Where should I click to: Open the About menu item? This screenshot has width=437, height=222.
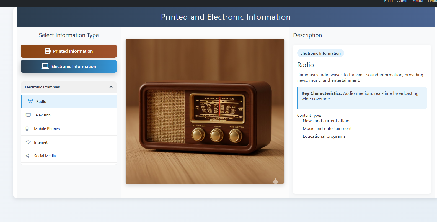tap(418, 1)
